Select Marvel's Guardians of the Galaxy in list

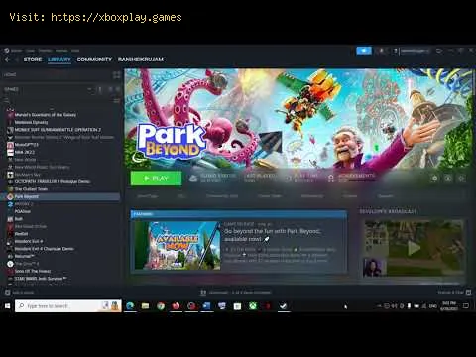pos(46,115)
